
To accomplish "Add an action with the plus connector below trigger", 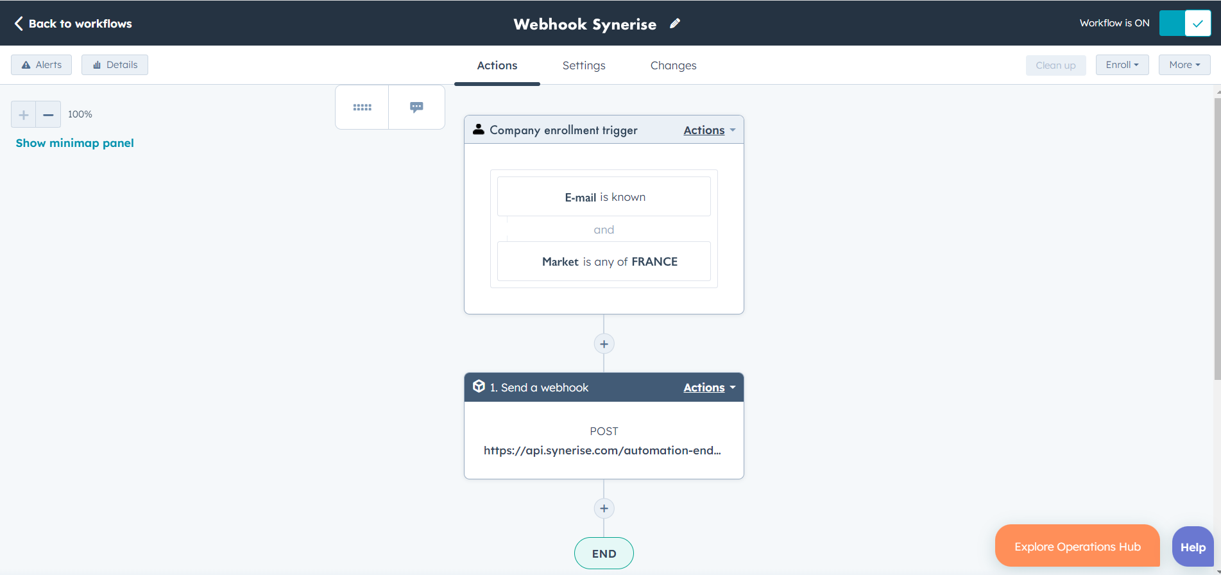I will coord(604,343).
